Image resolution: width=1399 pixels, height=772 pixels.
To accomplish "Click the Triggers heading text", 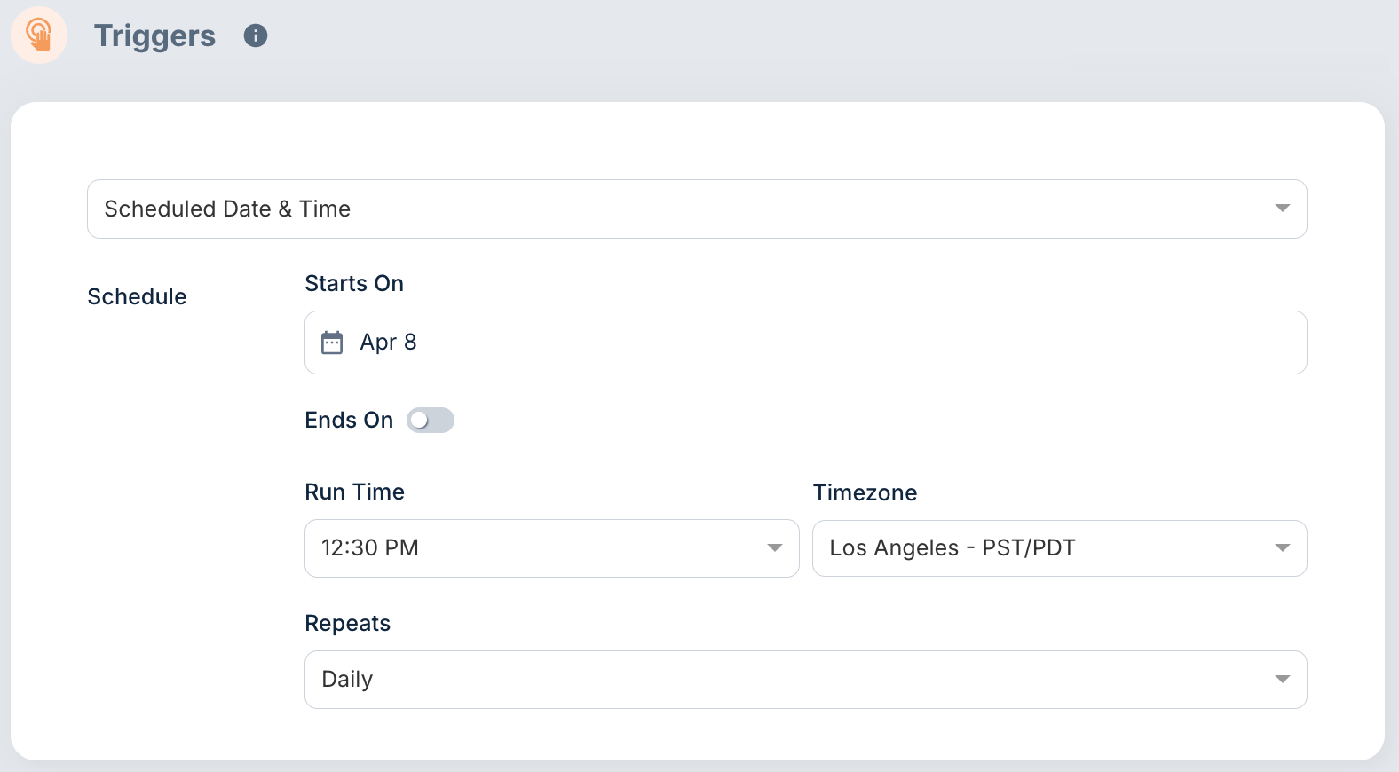I will [x=154, y=35].
